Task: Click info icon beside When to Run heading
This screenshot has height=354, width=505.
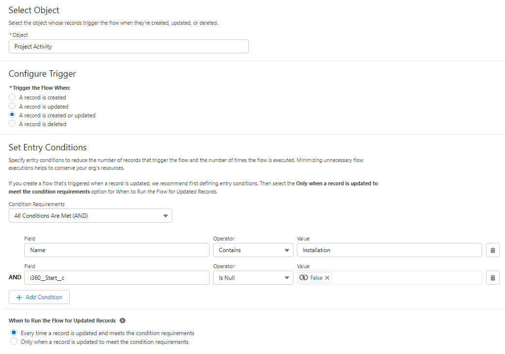Action: point(122,321)
